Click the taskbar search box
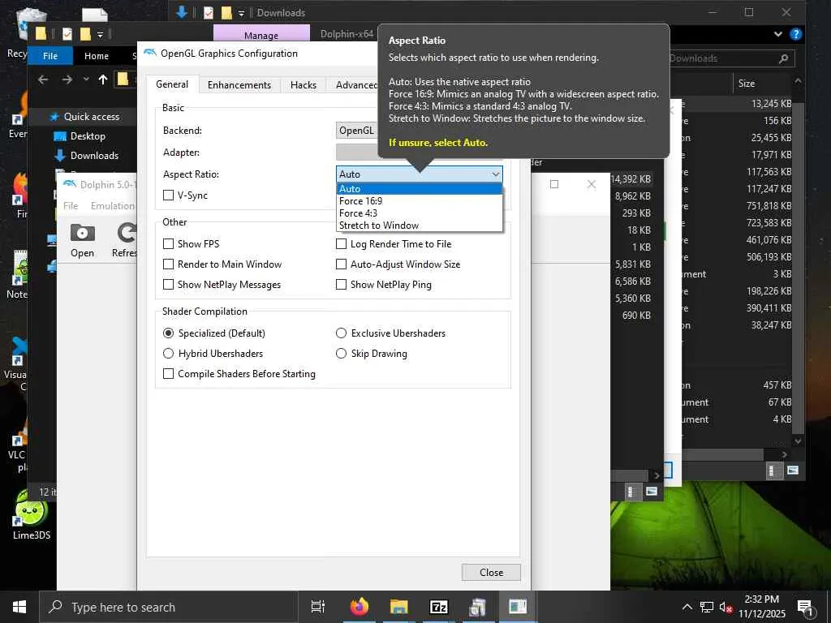831x623 pixels. 169,607
